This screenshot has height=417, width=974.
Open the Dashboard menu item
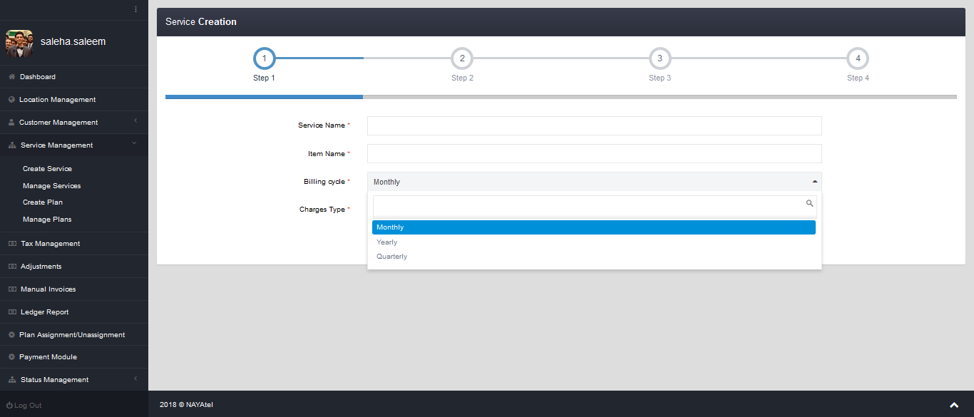74,76
